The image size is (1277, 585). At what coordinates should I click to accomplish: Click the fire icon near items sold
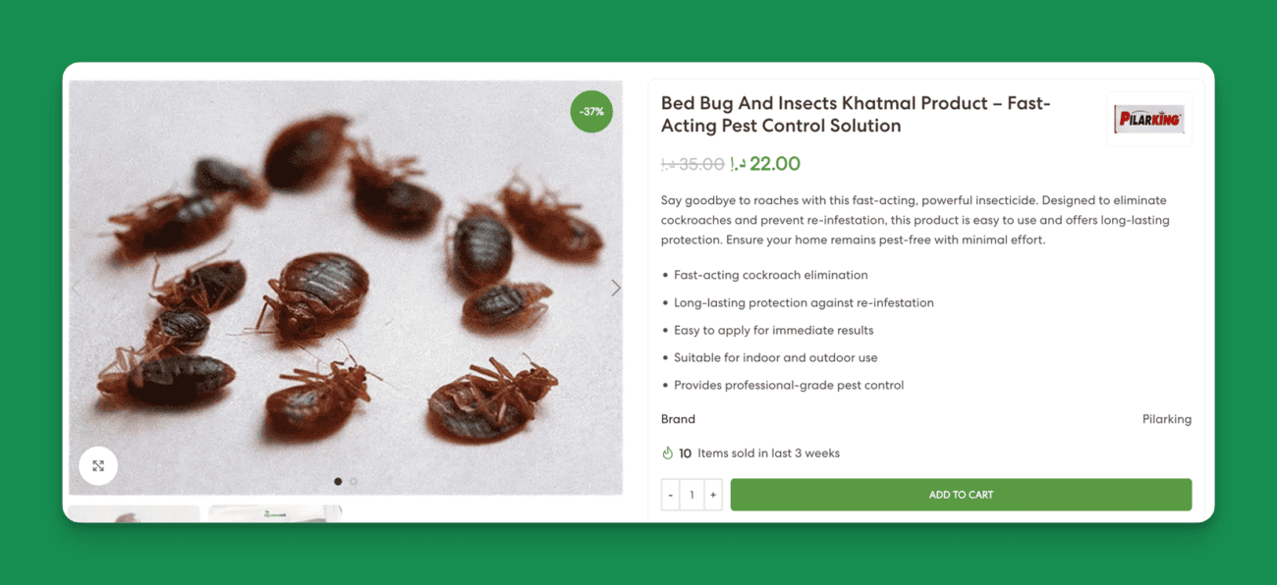[668, 453]
